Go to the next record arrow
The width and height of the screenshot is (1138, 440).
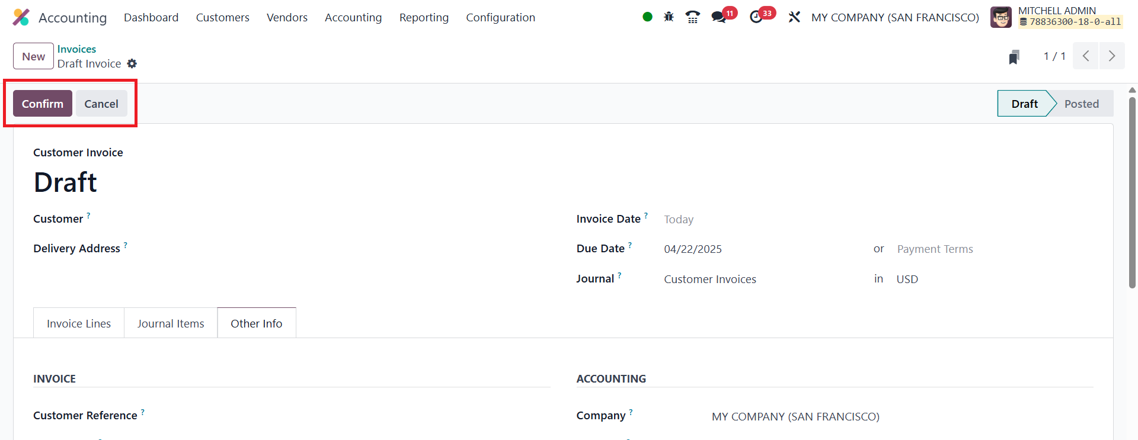(1111, 56)
